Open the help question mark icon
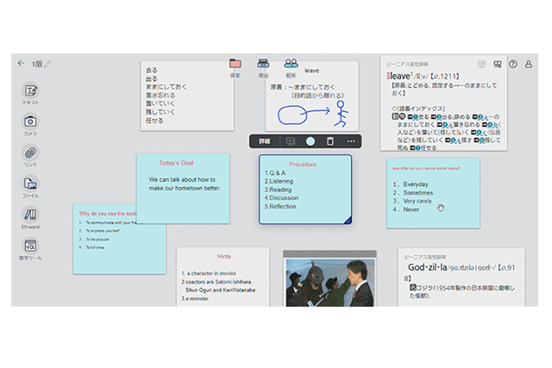The height and width of the screenshot is (368, 552). tap(513, 64)
